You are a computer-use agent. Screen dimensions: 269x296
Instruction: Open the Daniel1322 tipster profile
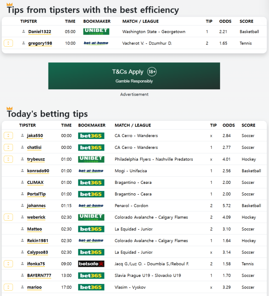(39, 32)
